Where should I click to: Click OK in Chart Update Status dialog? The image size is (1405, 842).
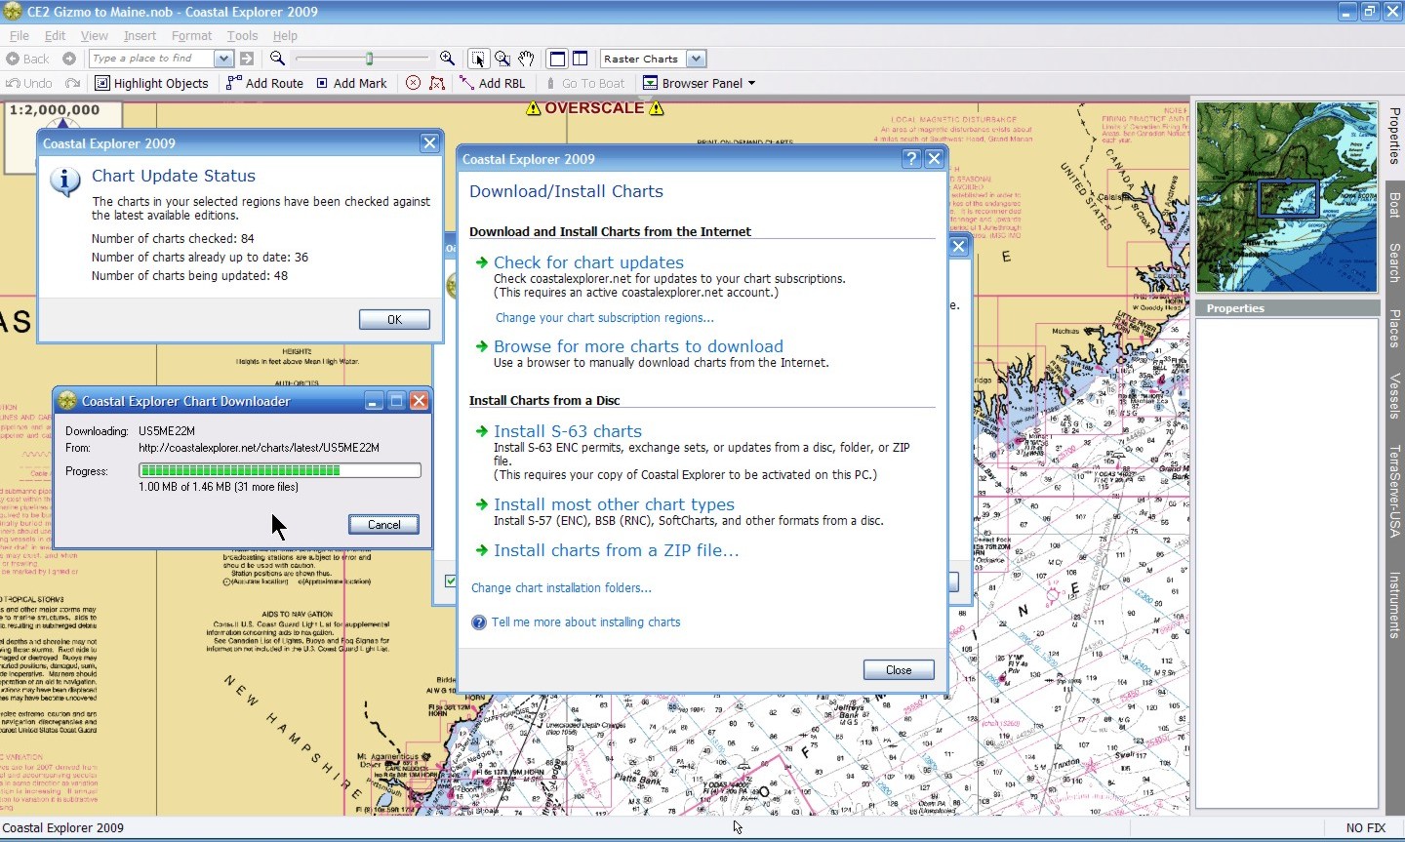pyautogui.click(x=394, y=319)
